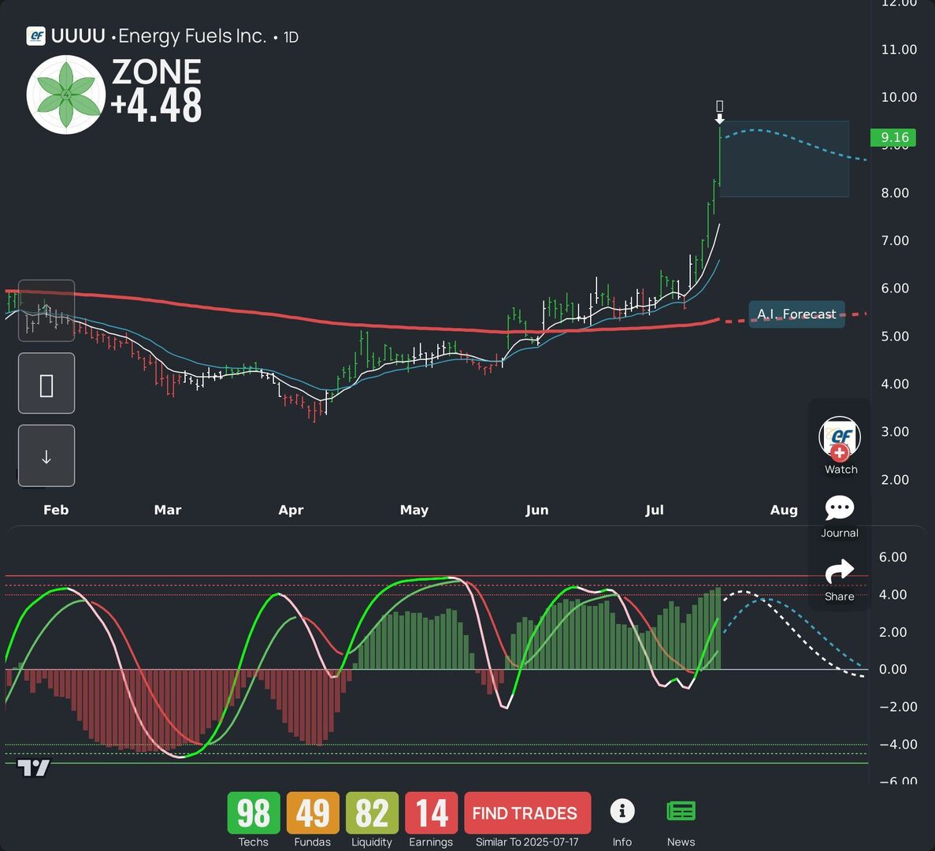935x851 pixels.
Task: Click the 9.16 current price tag
Action: click(892, 137)
